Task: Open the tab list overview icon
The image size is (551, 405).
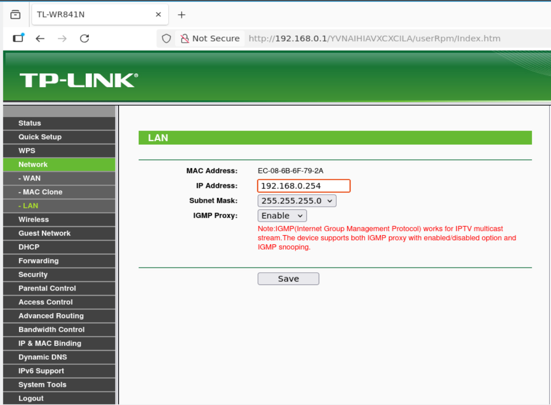Action: coord(15,14)
